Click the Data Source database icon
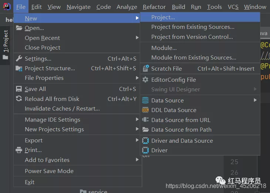270x193 pixels. click(145, 101)
